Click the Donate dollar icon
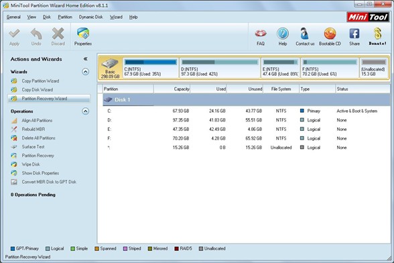Viewport: 394px width, 263px height. (x=377, y=34)
